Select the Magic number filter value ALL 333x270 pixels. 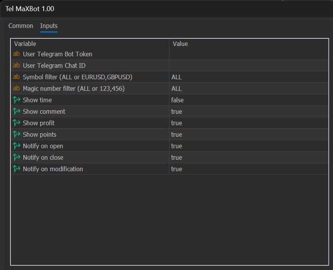(x=177, y=89)
